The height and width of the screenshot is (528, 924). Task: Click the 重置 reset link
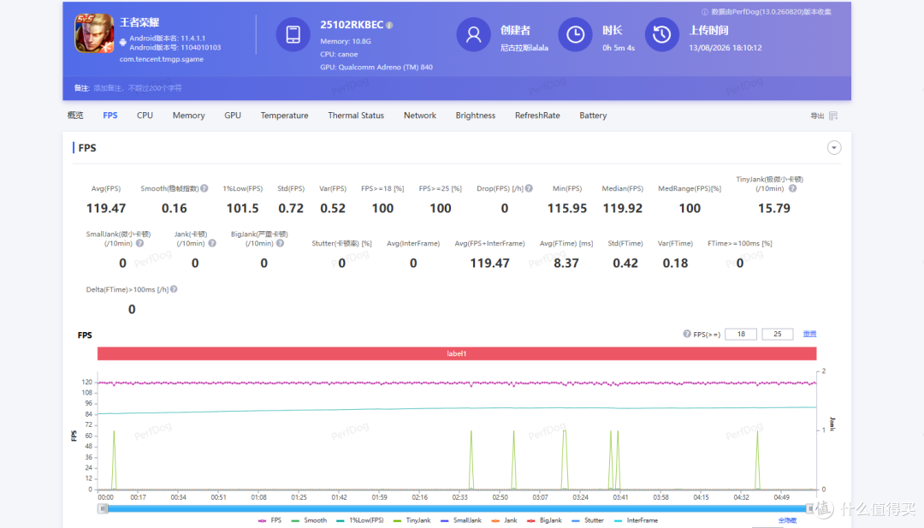(809, 334)
